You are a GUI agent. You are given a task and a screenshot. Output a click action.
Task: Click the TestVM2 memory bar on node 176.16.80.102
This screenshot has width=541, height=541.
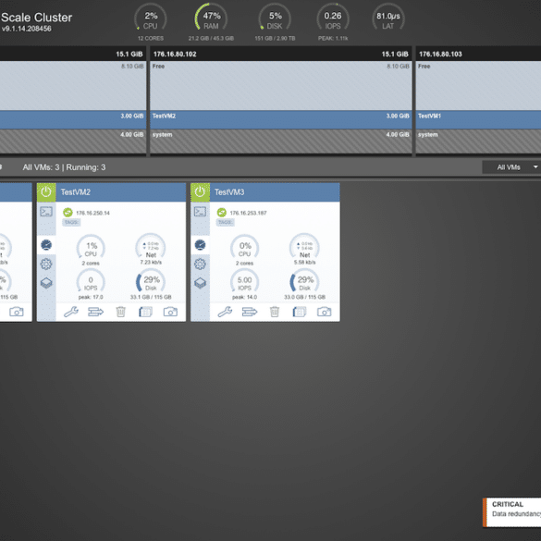click(x=281, y=119)
